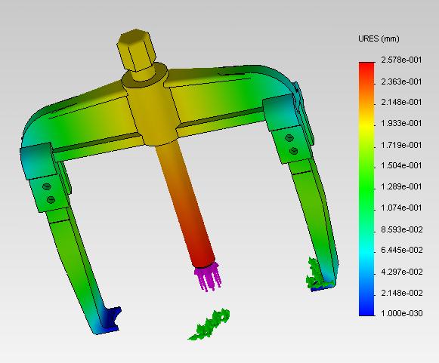439x363 pixels.
Task: Select the 1.504e-001 legend value
Action: tap(401, 165)
